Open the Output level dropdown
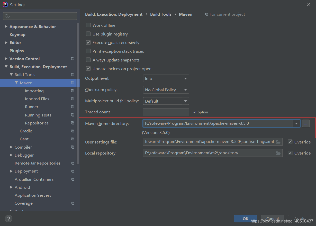Viewport: 316px width, 226px height. tap(166, 78)
